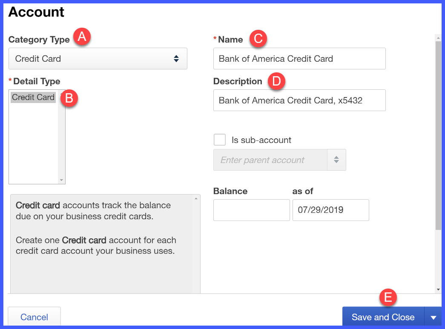
Task: Click the Cancel button
Action: [x=34, y=317]
